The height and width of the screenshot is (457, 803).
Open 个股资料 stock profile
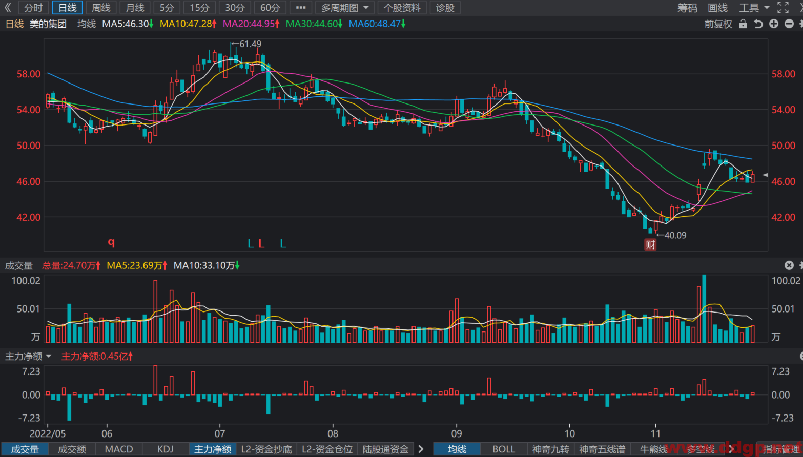402,8
